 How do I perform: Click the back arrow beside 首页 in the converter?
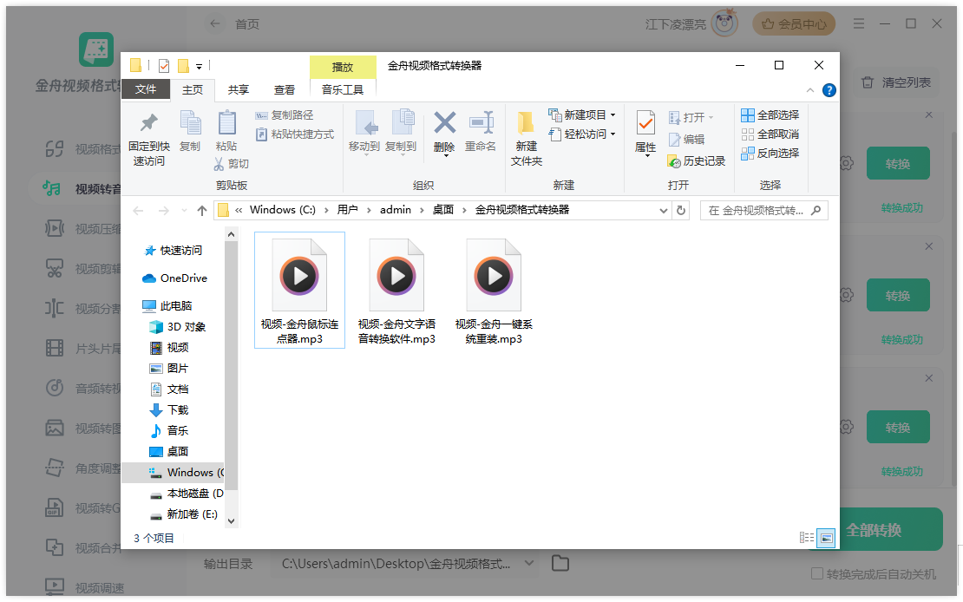[215, 23]
